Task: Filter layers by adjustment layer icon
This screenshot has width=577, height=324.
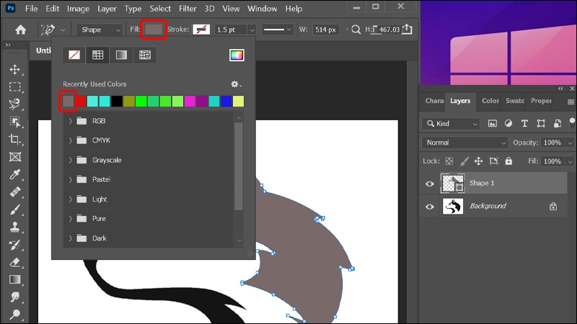Action: (x=508, y=123)
